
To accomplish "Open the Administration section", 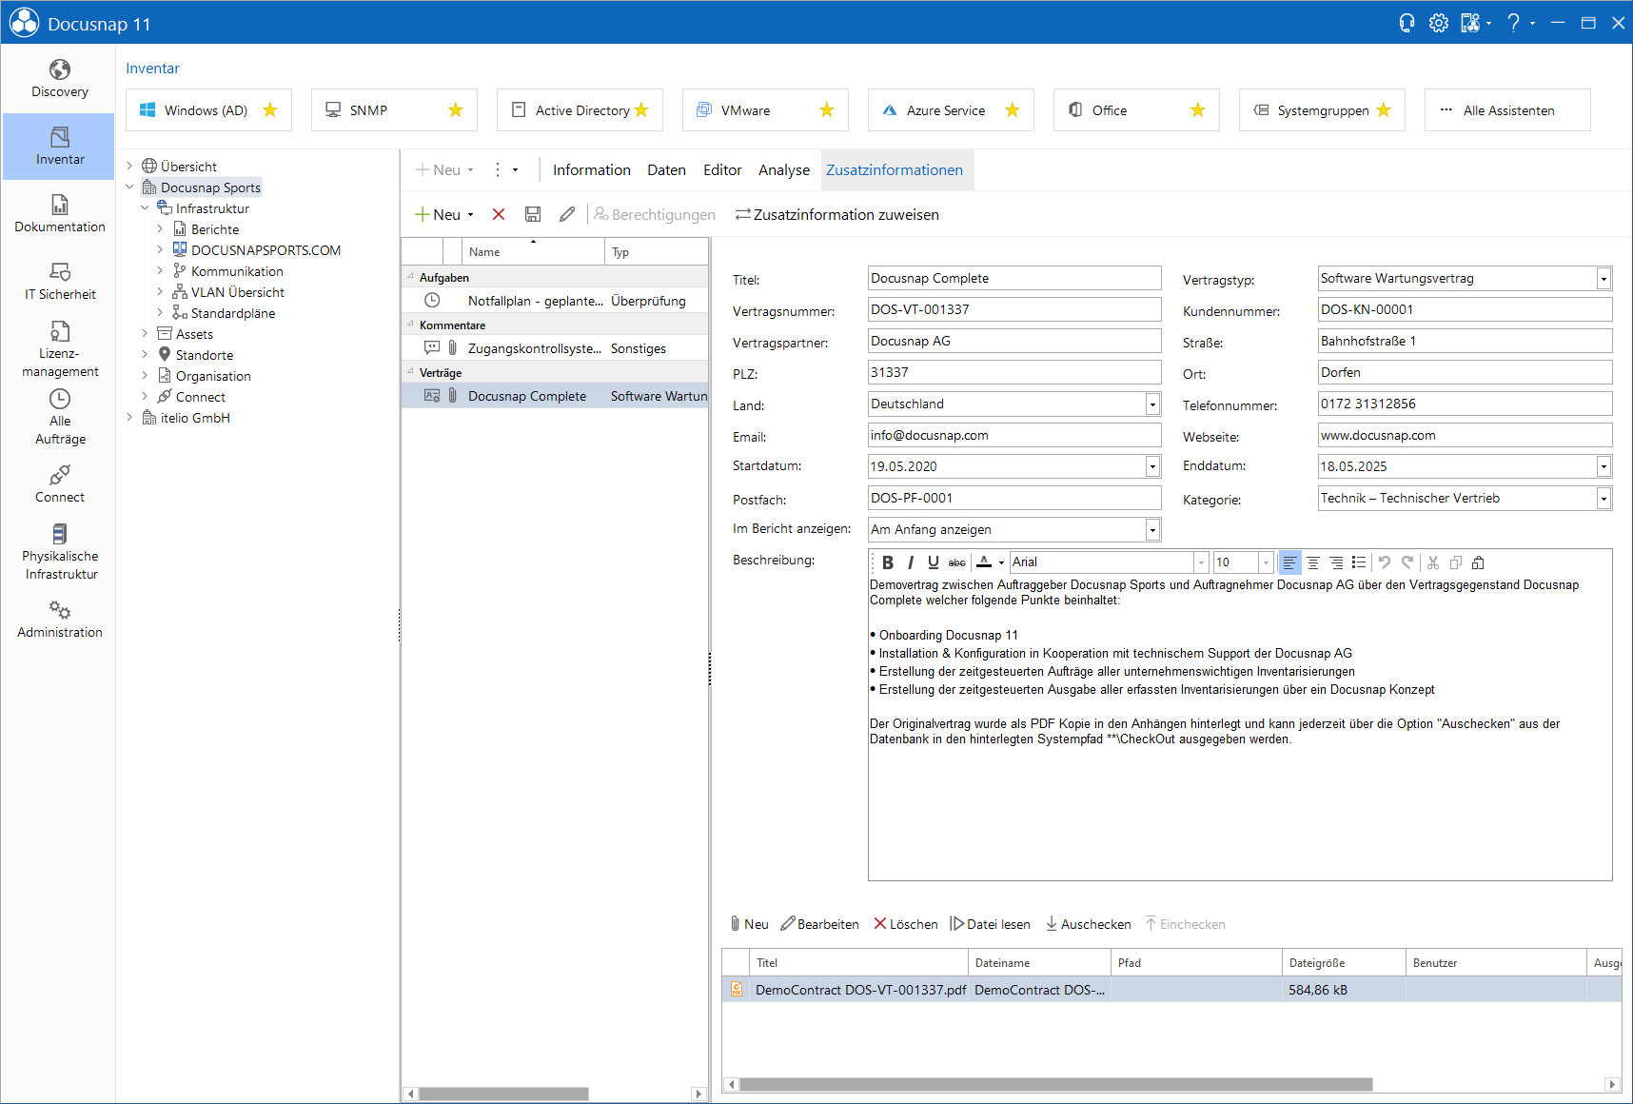I will click(59, 620).
